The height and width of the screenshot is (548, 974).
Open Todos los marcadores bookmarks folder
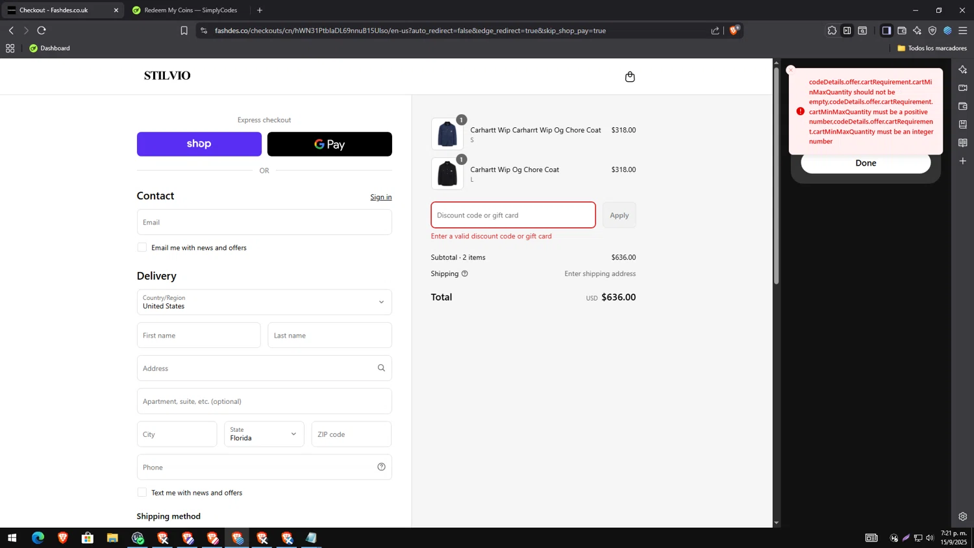coord(932,48)
